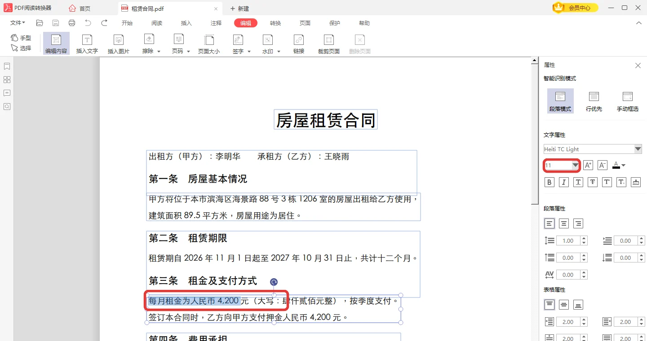
Task: Switch to the 注释 ribbon tab
Action: coord(216,23)
